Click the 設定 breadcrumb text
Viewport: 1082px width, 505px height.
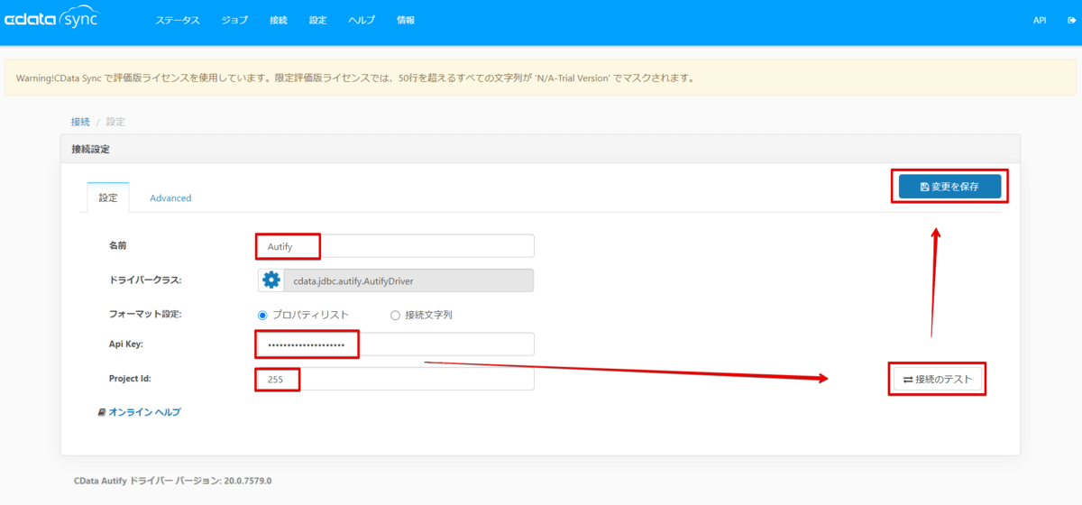(x=115, y=122)
